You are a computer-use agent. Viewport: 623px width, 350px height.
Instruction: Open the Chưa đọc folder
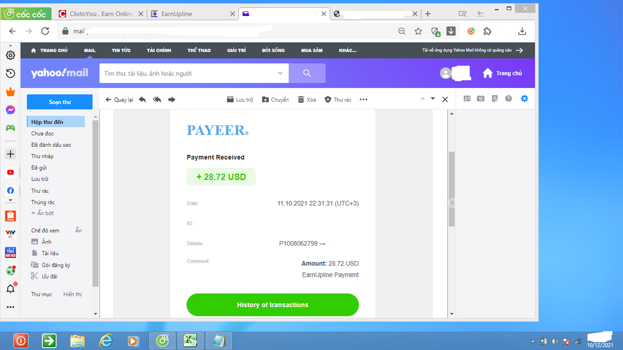(42, 134)
